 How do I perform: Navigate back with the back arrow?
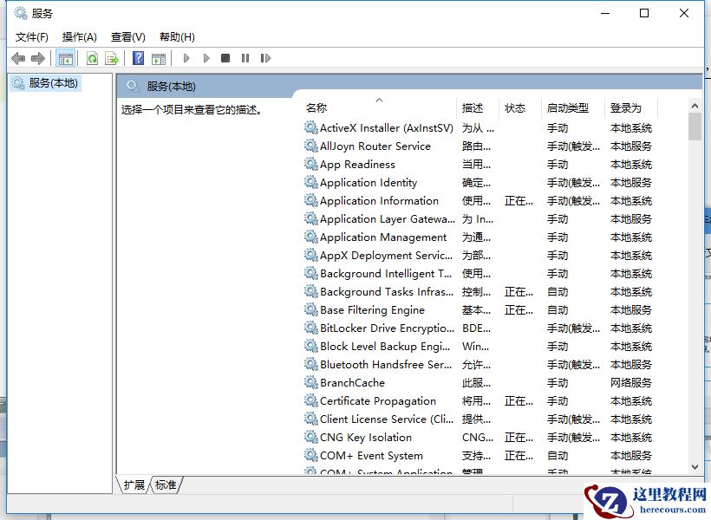(x=18, y=58)
